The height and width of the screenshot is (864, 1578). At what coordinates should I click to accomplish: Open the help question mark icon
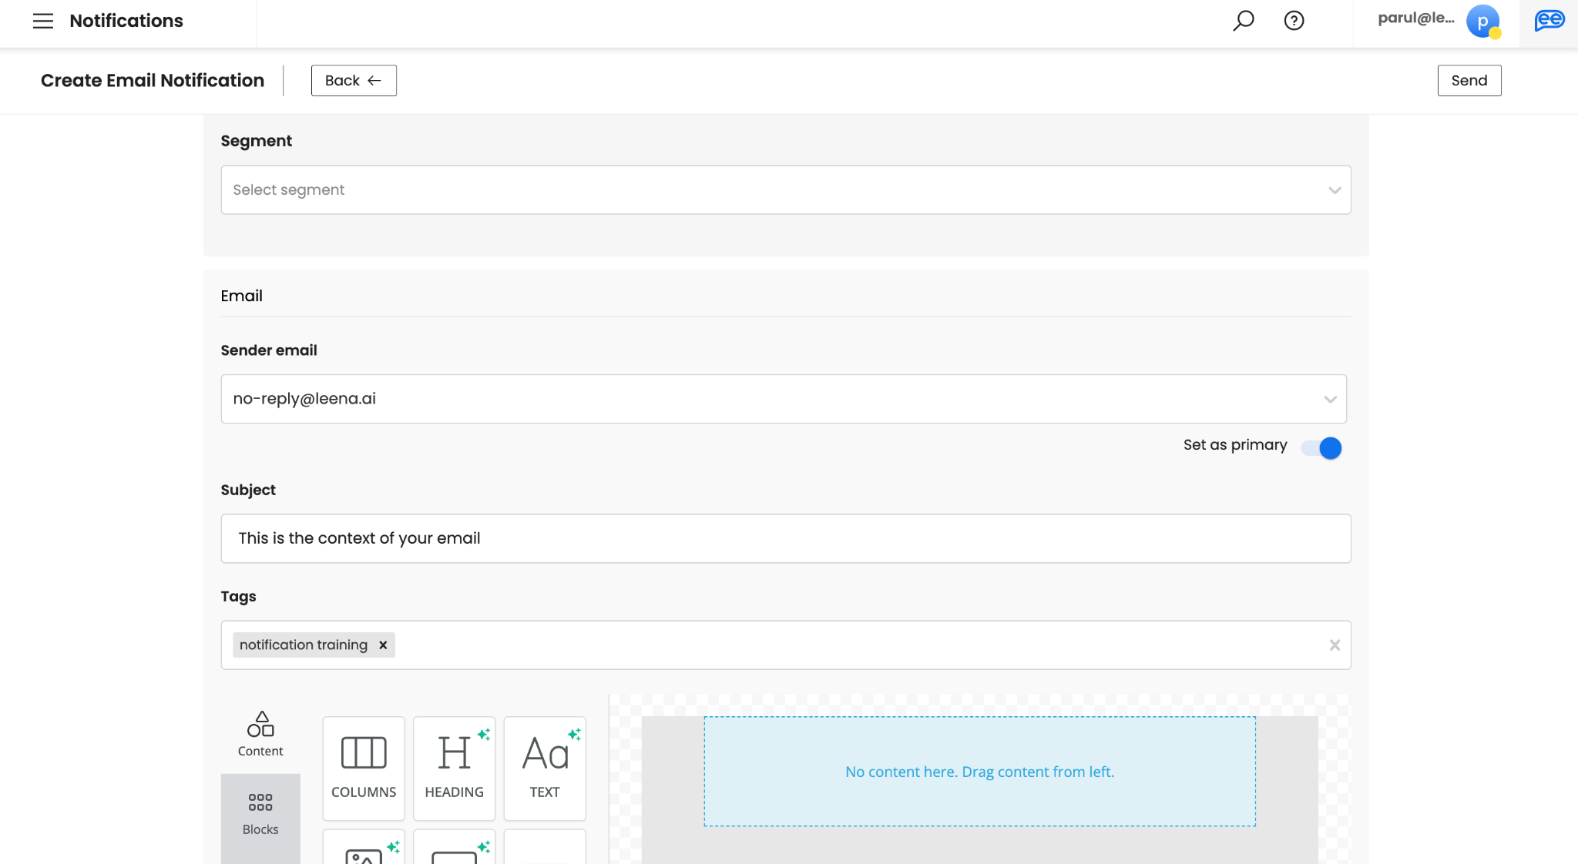(1294, 21)
